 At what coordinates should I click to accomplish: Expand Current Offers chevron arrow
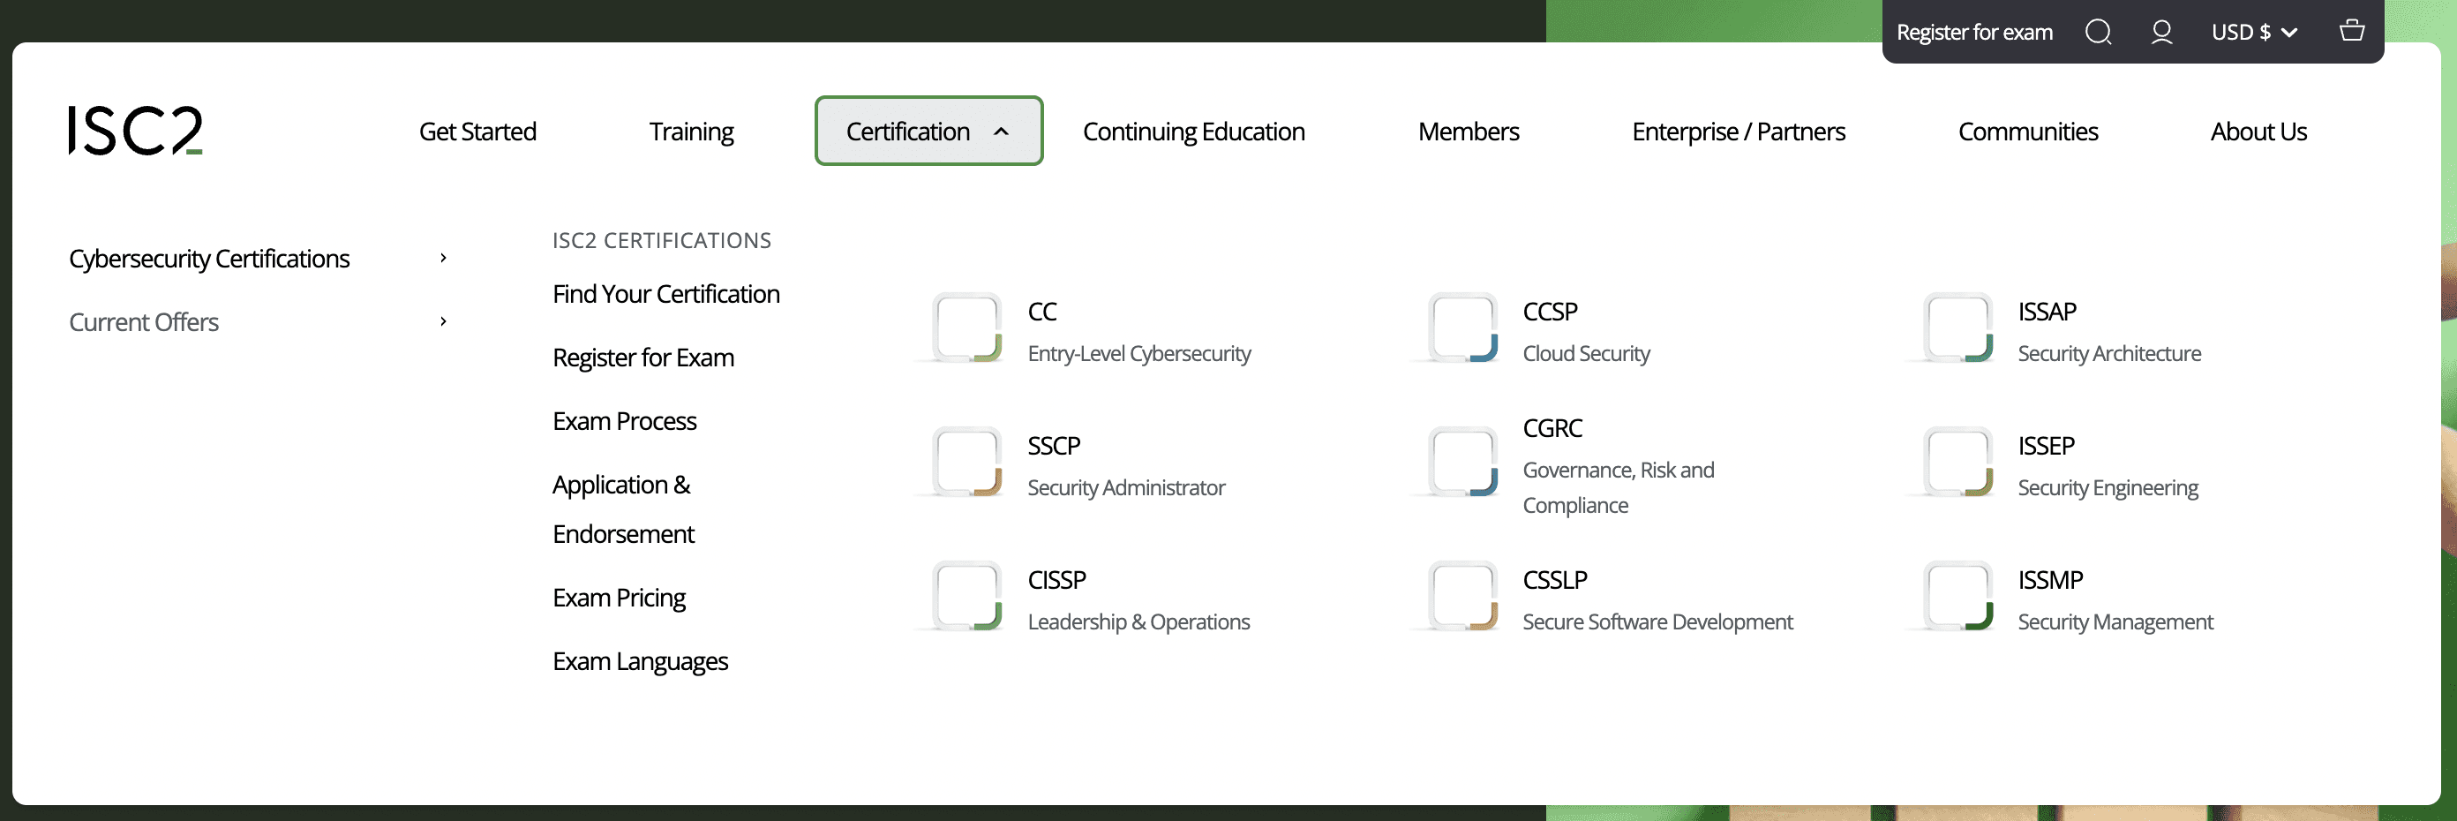442,322
